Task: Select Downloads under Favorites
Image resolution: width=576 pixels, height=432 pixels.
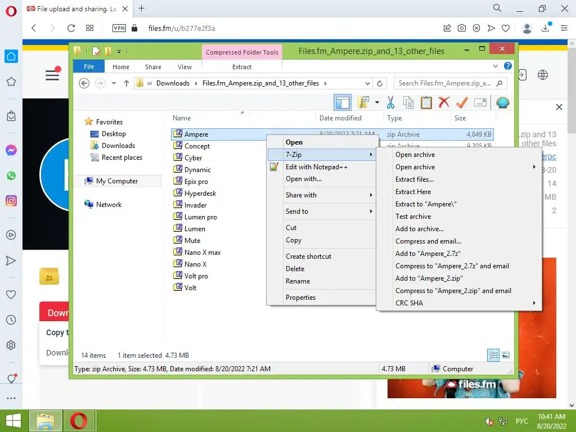Action: pos(118,146)
